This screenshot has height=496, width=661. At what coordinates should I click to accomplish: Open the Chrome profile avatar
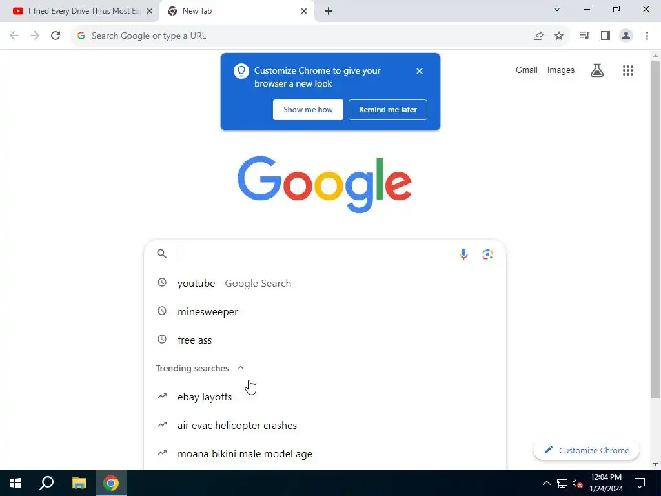(x=626, y=36)
